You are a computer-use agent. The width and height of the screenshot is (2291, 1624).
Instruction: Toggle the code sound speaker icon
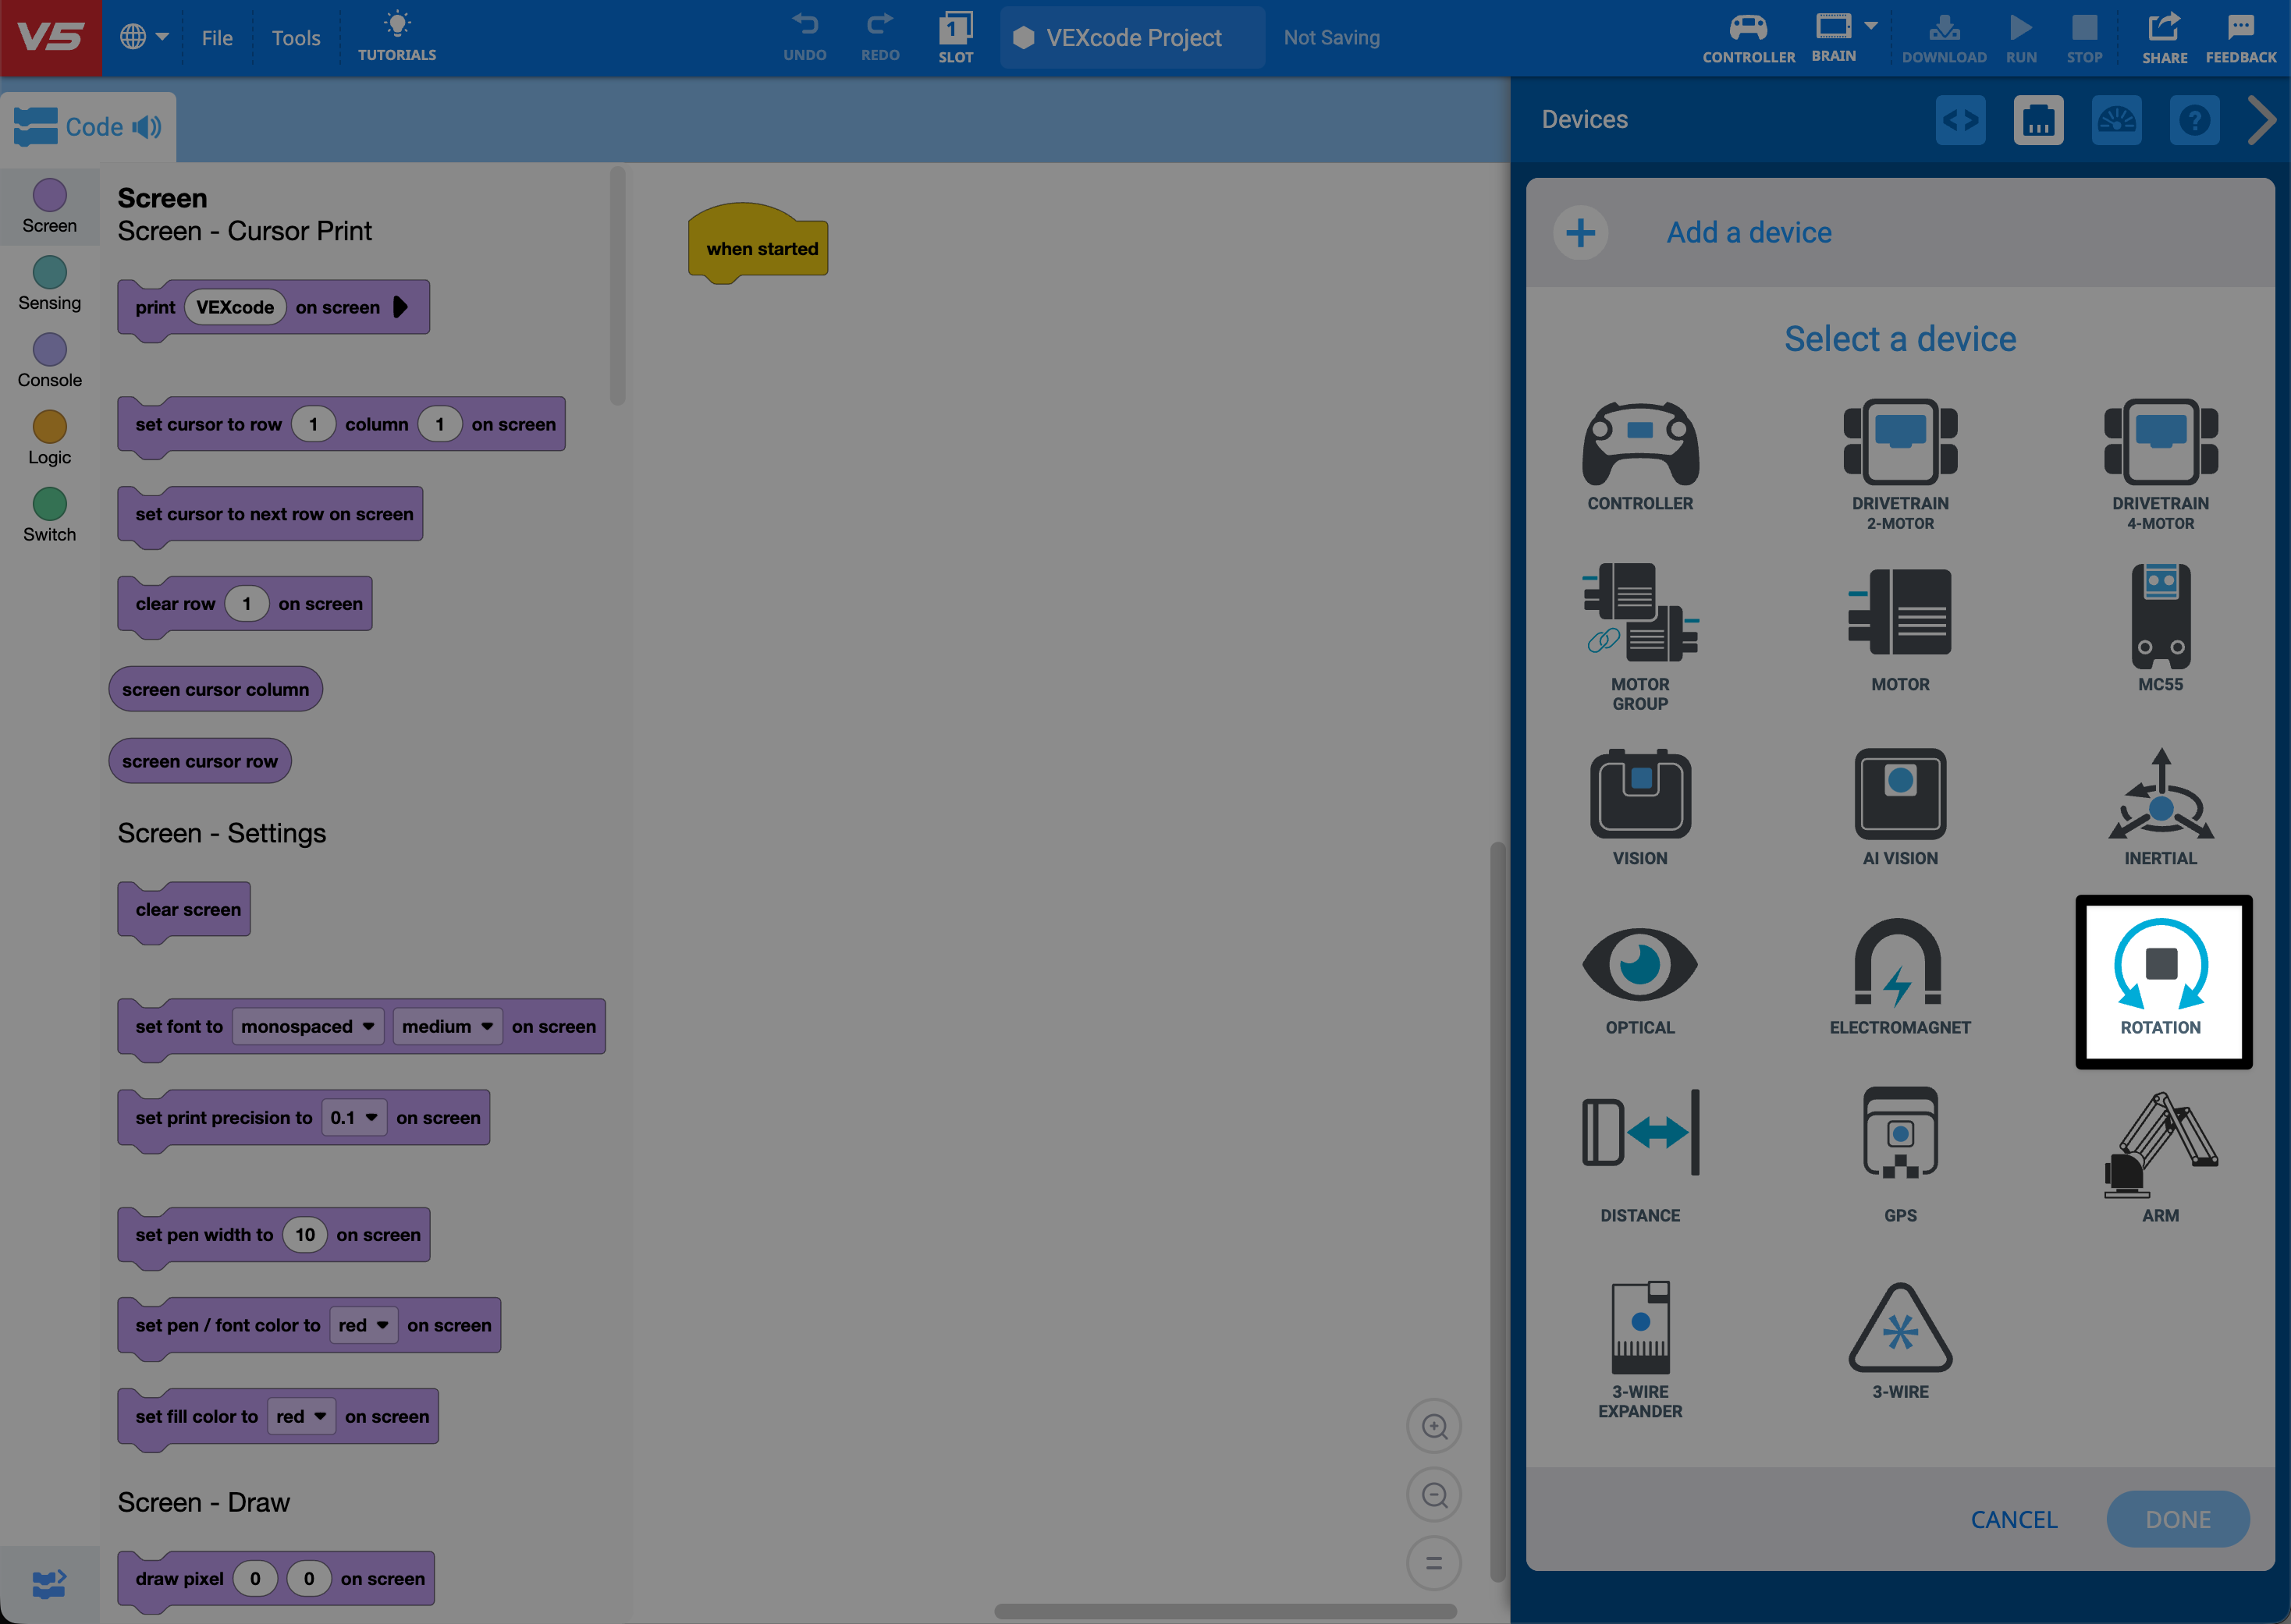147,127
